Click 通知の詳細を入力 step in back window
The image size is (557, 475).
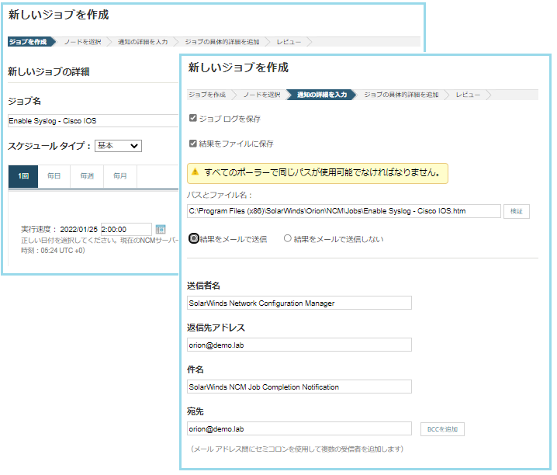click(x=143, y=42)
